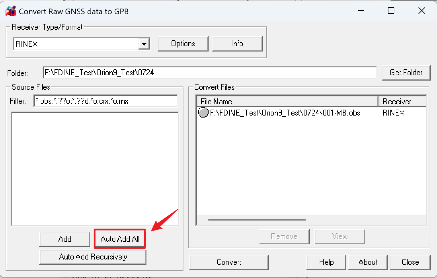Click the View button
The image size is (437, 278).
340,236
